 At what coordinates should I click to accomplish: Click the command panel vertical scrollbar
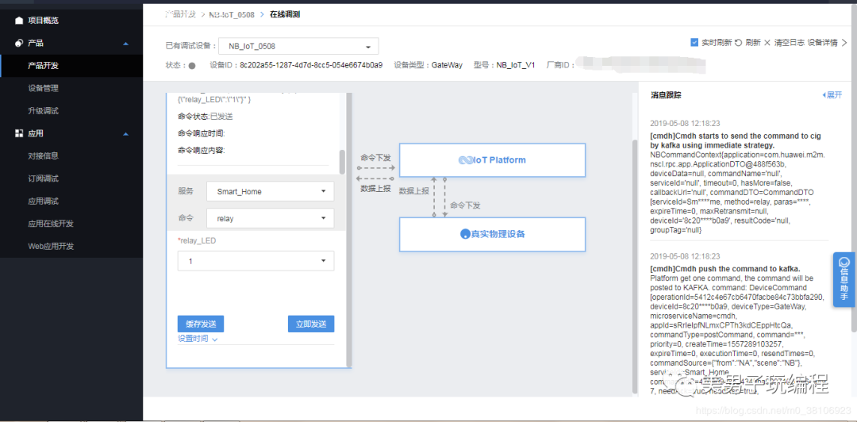[x=343, y=162]
